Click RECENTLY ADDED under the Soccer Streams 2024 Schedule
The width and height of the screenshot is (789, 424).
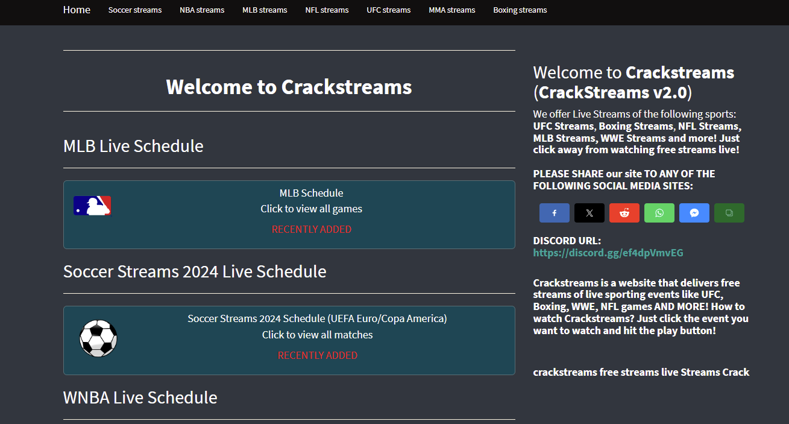coord(318,355)
